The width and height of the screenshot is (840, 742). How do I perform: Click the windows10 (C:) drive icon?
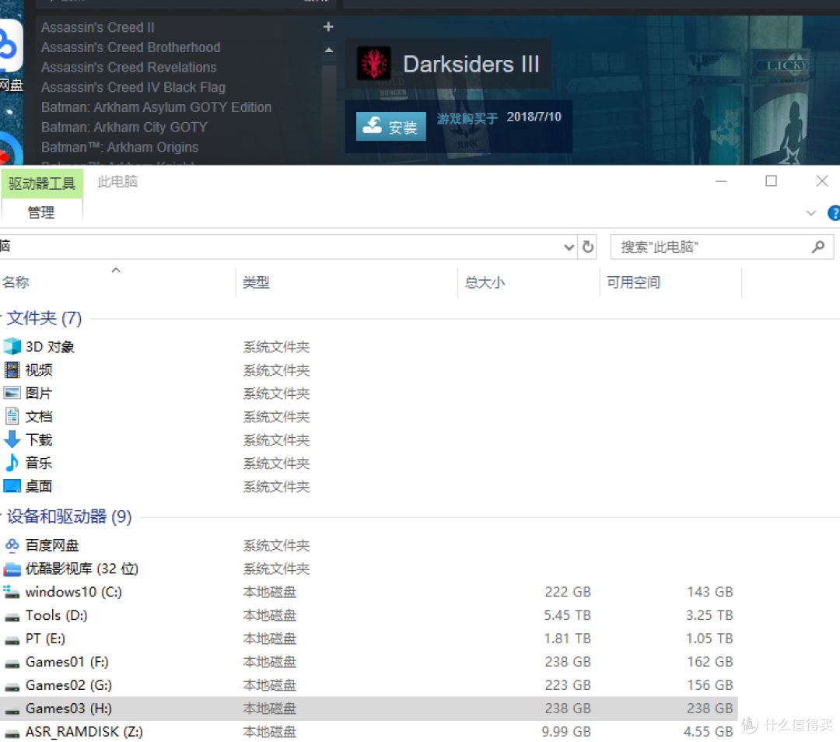(12, 592)
